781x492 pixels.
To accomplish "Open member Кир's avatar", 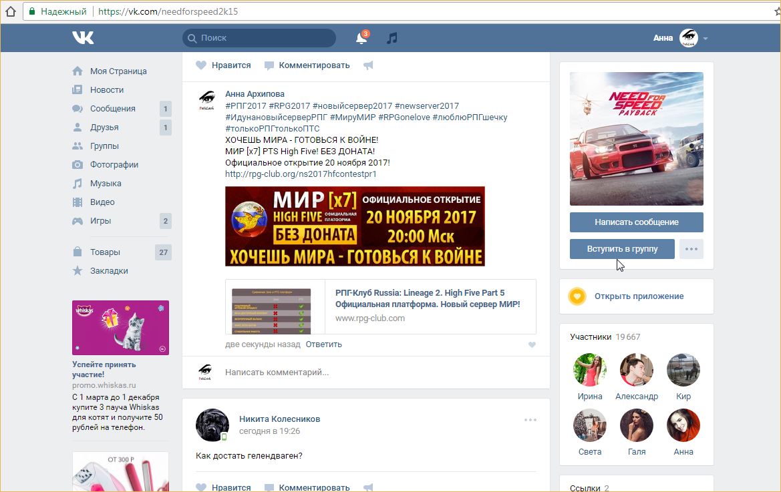I will (x=683, y=370).
